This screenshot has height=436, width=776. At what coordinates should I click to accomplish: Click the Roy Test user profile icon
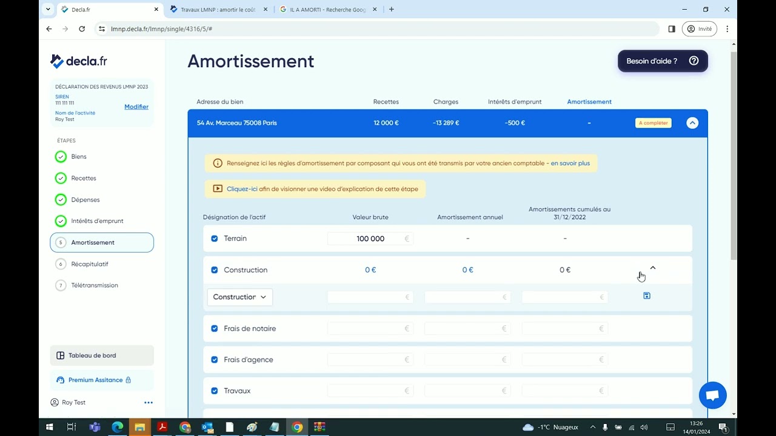click(x=55, y=403)
